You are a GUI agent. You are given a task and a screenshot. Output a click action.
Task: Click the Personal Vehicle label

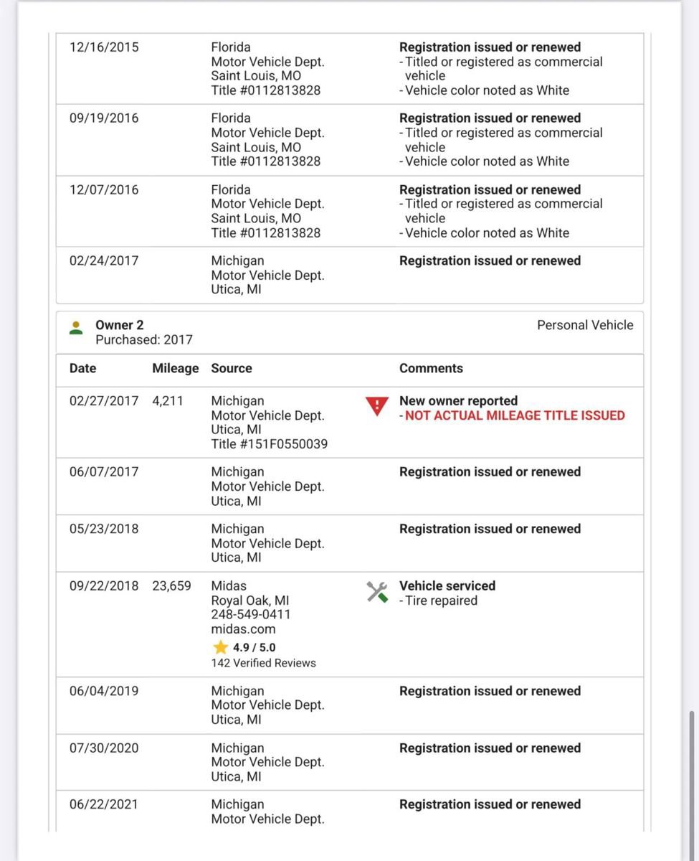585,325
